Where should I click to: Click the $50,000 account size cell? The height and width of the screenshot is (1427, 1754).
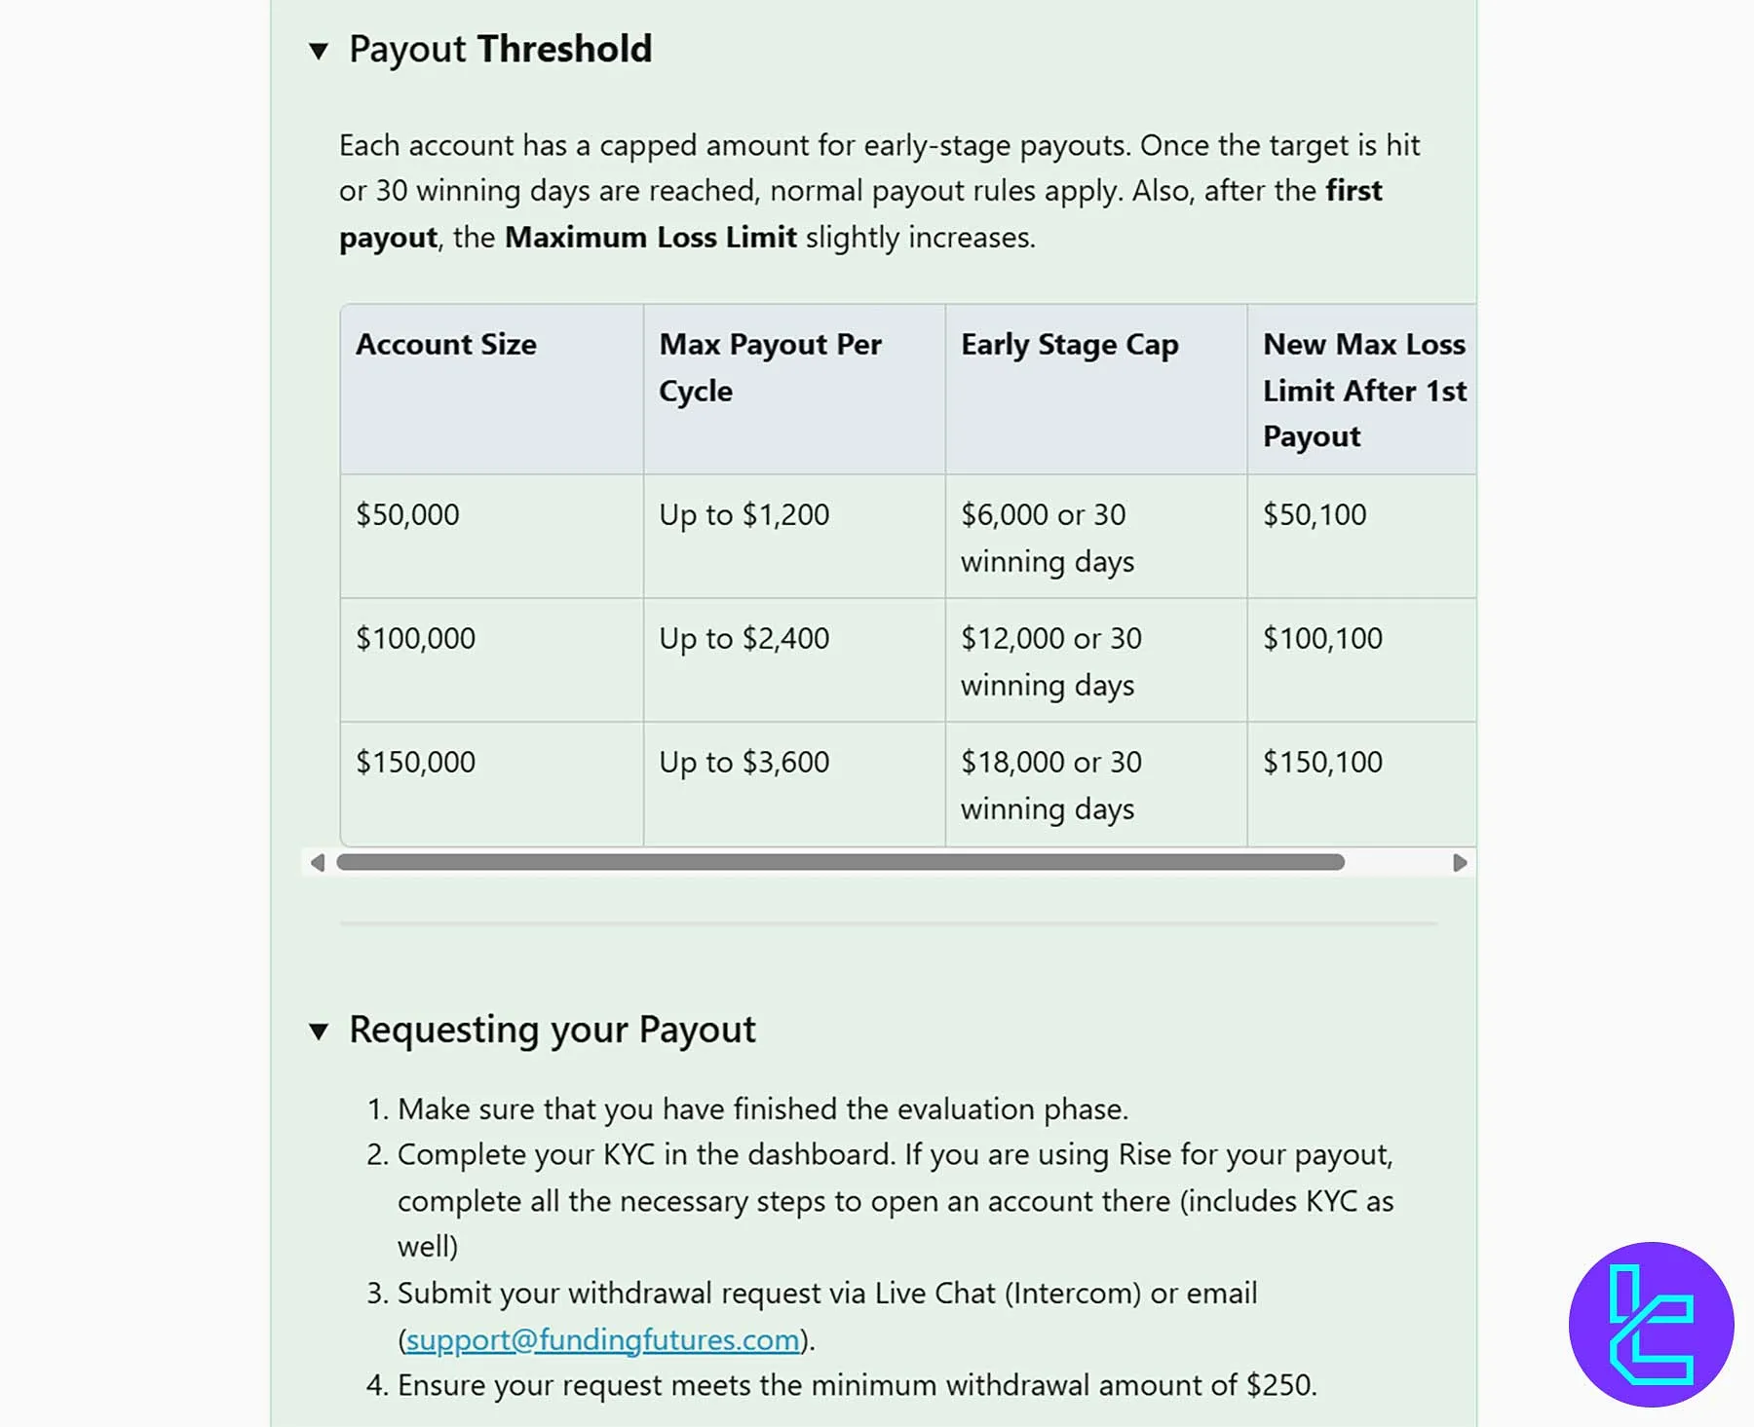click(407, 515)
